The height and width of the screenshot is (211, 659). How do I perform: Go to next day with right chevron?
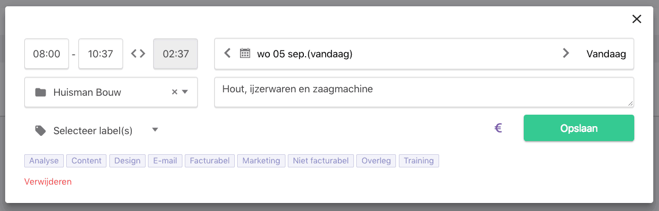pyautogui.click(x=566, y=53)
